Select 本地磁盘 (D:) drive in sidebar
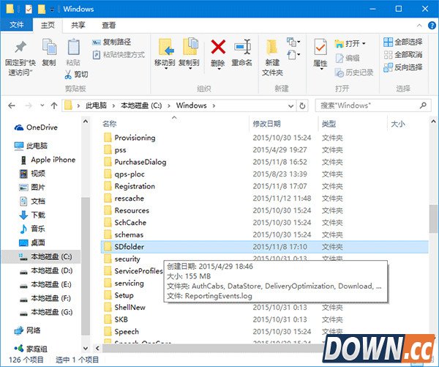 coord(46,270)
